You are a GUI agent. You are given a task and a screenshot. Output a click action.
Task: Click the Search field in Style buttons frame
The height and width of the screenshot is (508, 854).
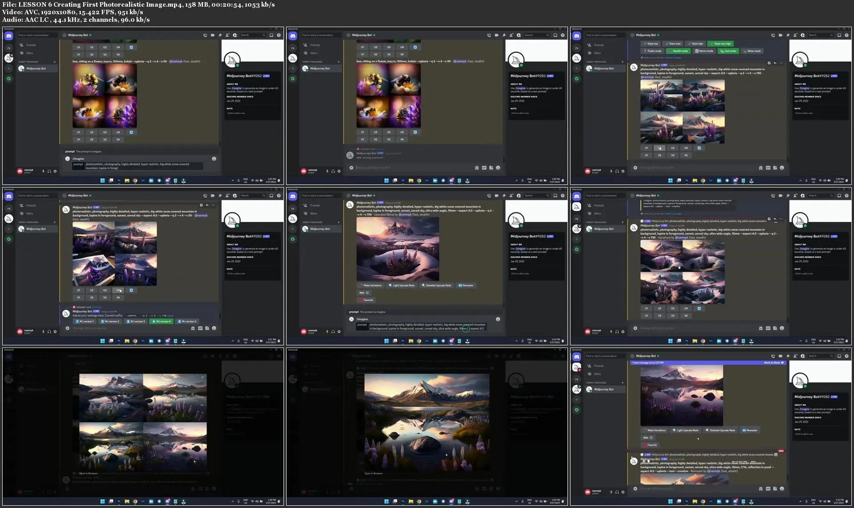[822, 35]
